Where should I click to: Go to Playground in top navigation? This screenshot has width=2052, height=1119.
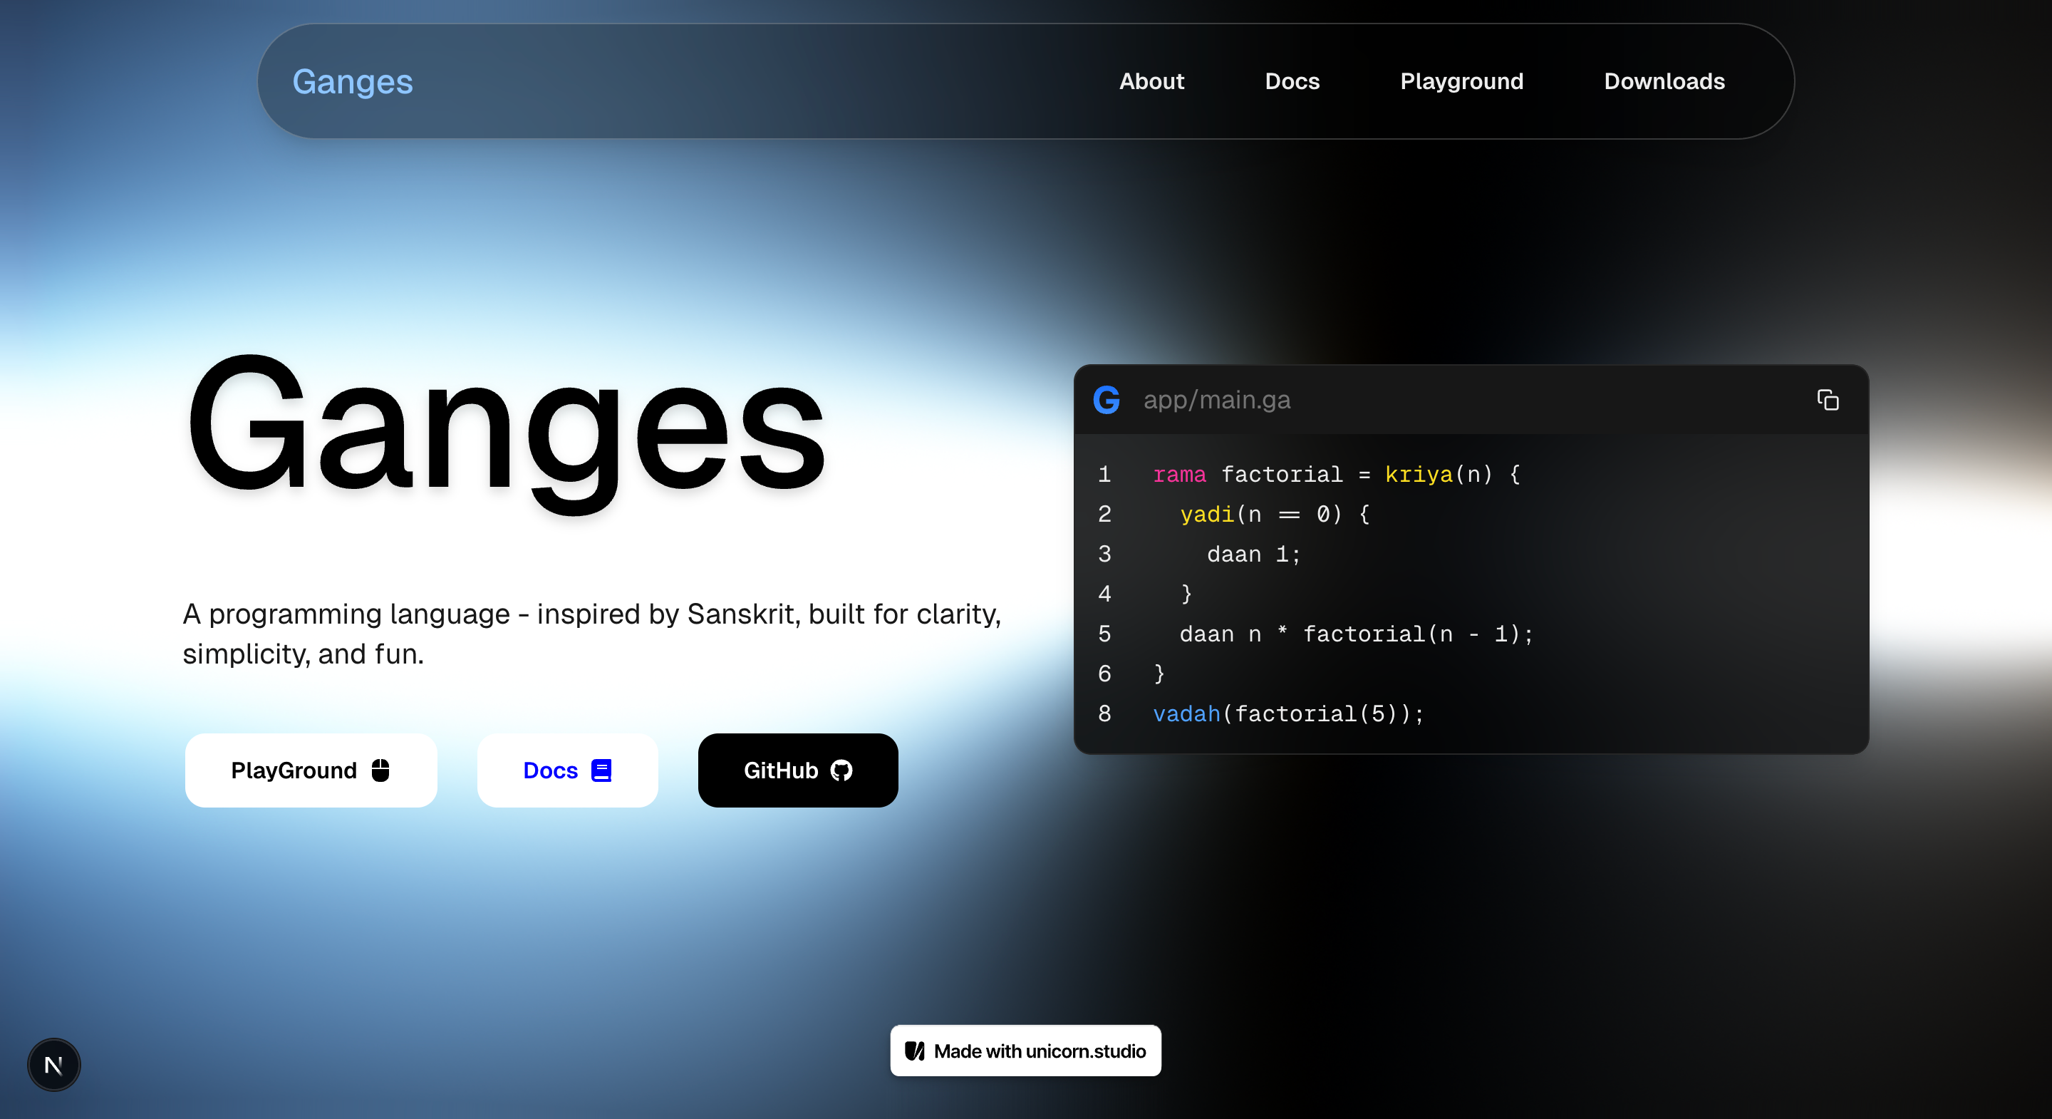(1461, 81)
